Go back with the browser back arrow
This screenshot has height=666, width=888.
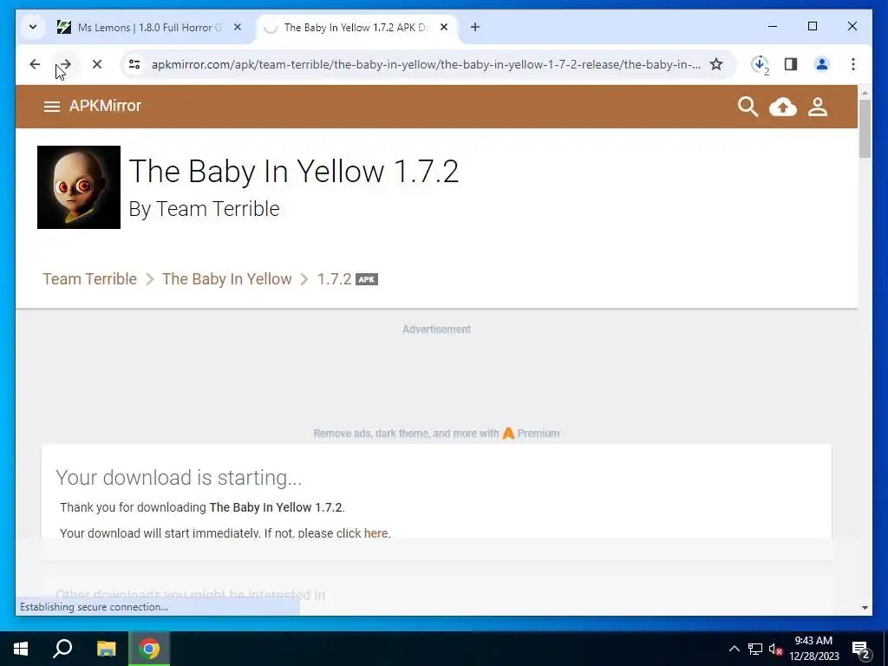[x=35, y=64]
